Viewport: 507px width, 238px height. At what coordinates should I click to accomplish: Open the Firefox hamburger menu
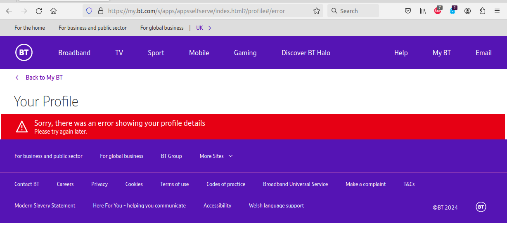point(497,11)
